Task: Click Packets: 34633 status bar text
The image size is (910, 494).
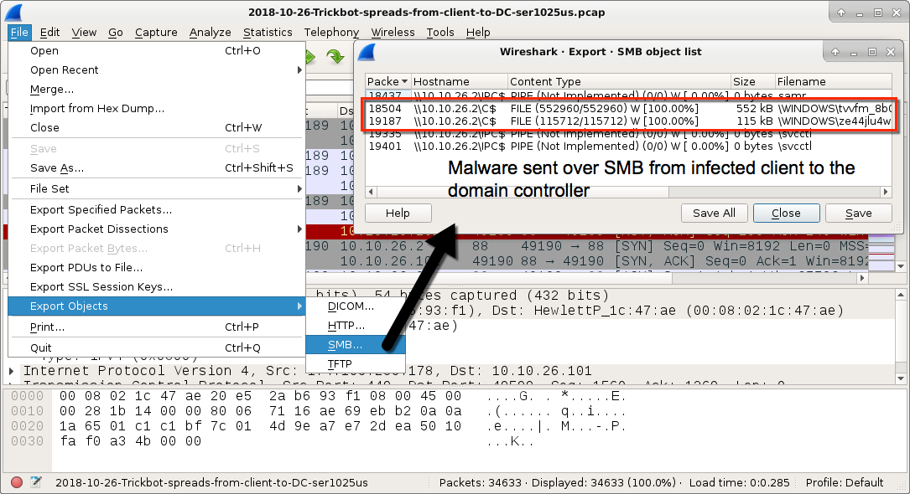Action: pos(482,482)
